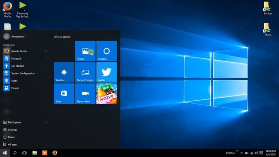Select Removing Play & Expl... desktop icon
The width and height of the screenshot is (279, 157).
click(23, 10)
